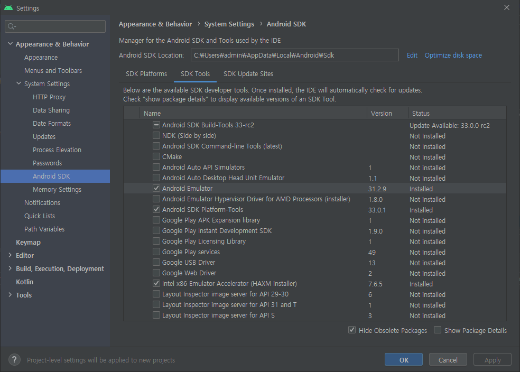Select Data Sharing in sidebar
The image size is (520, 372).
(x=51, y=110)
